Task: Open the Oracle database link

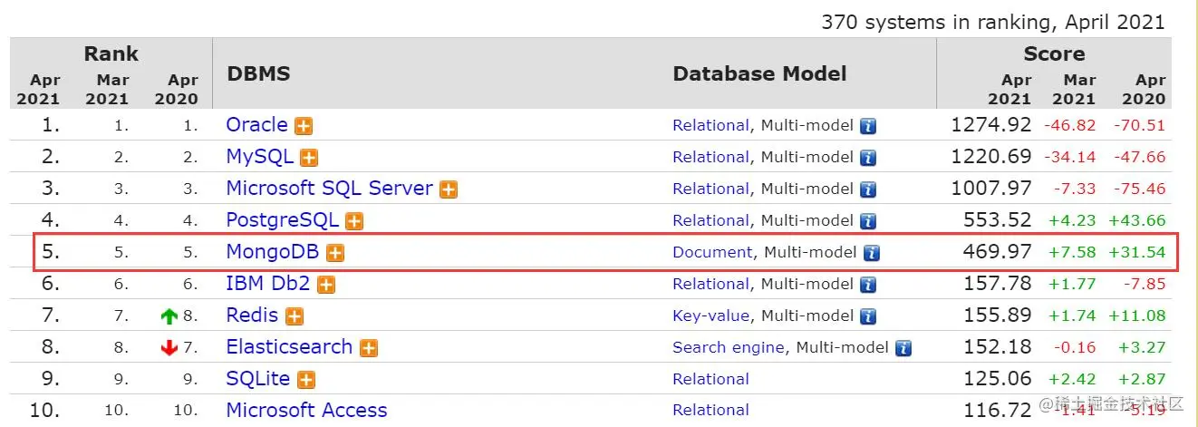Action: (256, 125)
